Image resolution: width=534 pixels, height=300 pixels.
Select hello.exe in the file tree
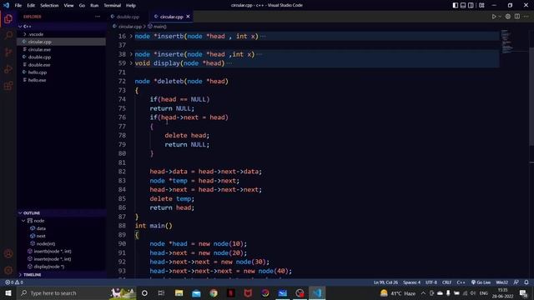(x=61, y=80)
